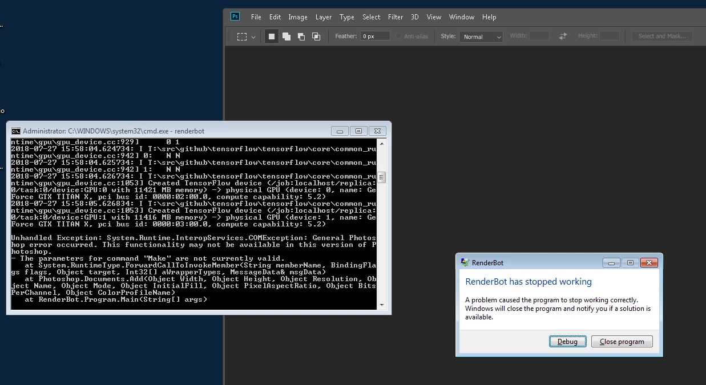
Task: Open the Help menu
Action: click(489, 17)
